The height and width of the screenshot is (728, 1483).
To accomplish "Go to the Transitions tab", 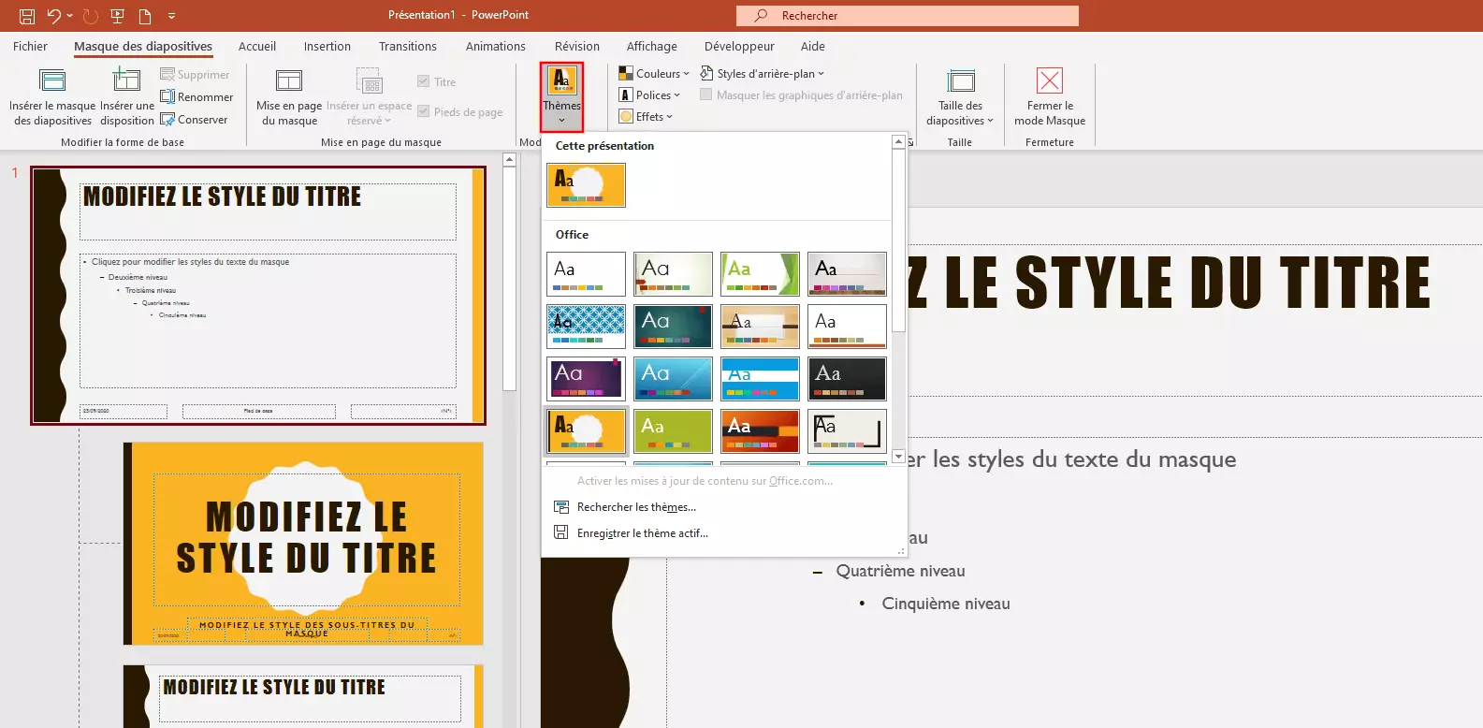I will click(408, 46).
